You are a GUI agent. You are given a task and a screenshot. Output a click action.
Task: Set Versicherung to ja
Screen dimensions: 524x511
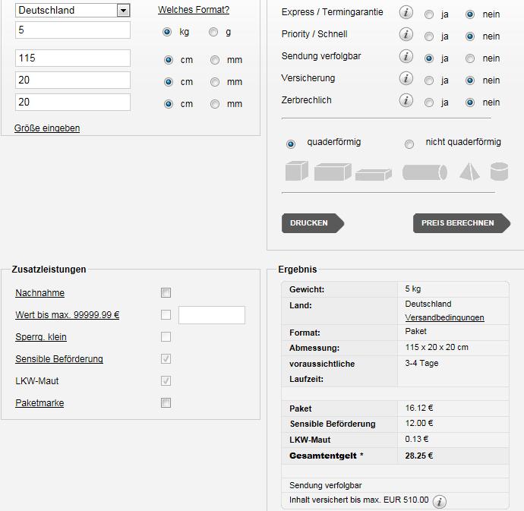pyautogui.click(x=429, y=80)
